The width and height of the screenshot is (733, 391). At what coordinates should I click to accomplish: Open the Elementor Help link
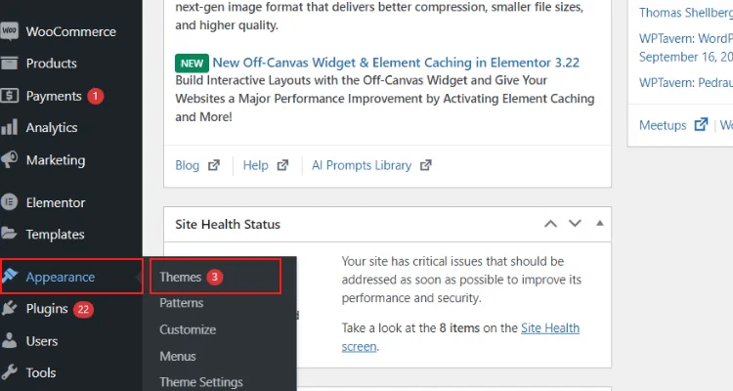pyautogui.click(x=255, y=165)
